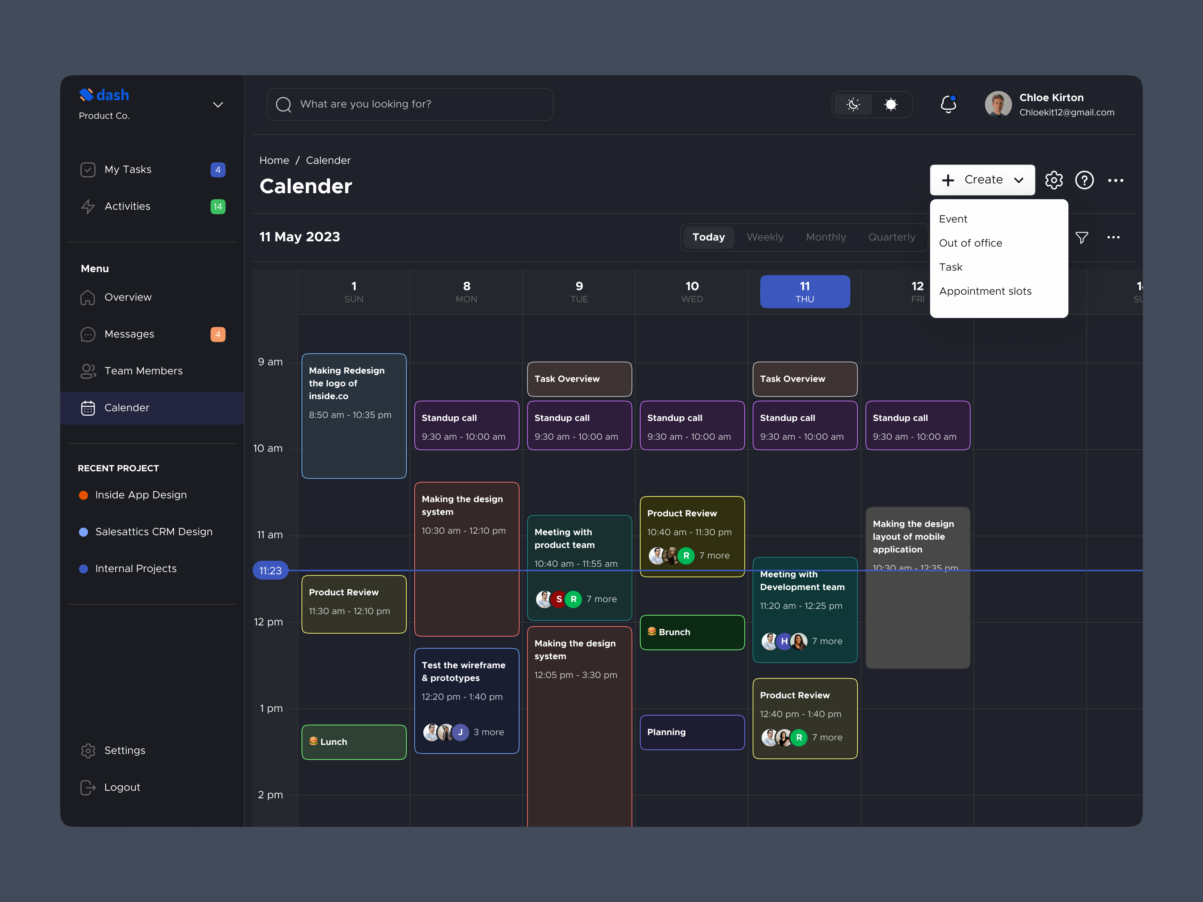Click the help question mark icon
Image resolution: width=1203 pixels, height=902 pixels.
1085,180
